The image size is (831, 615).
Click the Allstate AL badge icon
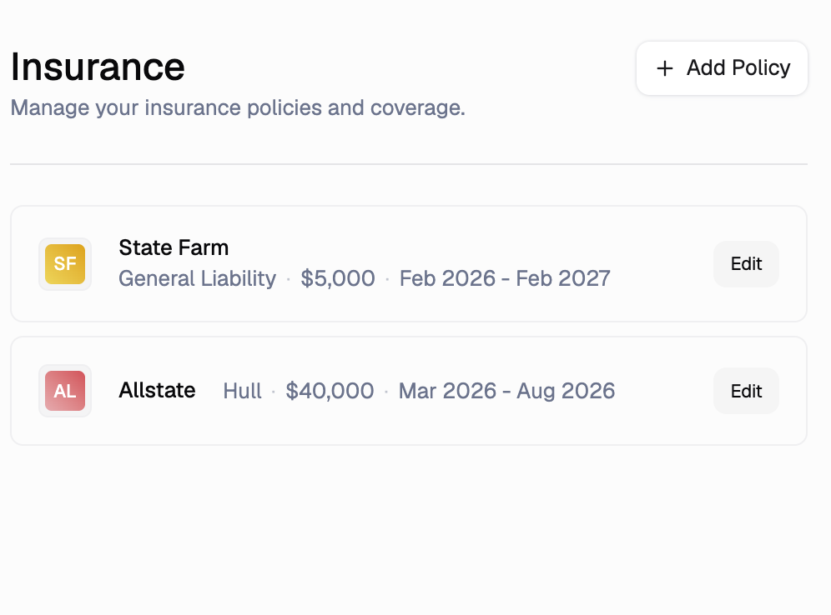coord(64,391)
